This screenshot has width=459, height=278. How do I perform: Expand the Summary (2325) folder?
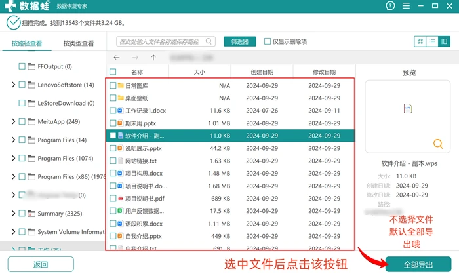click(13, 213)
